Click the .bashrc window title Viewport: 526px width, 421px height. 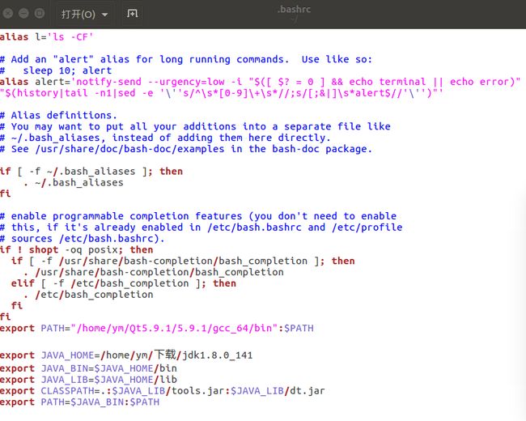pos(294,10)
